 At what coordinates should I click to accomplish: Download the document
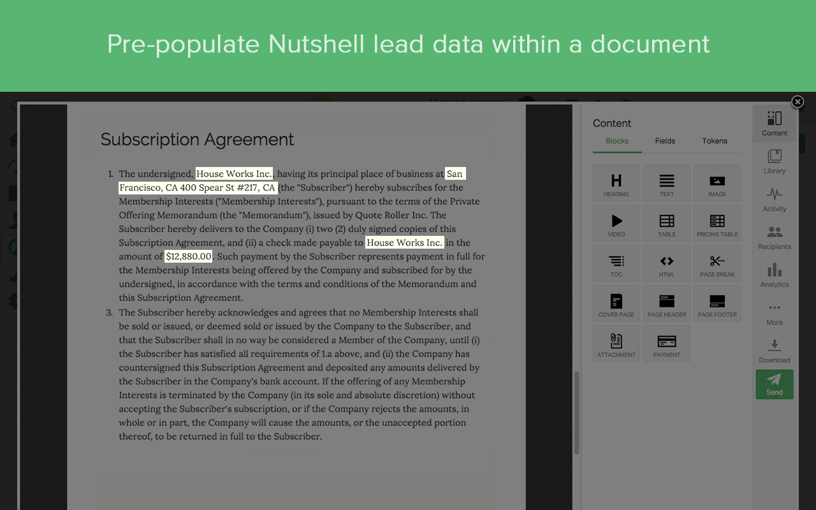click(x=774, y=351)
